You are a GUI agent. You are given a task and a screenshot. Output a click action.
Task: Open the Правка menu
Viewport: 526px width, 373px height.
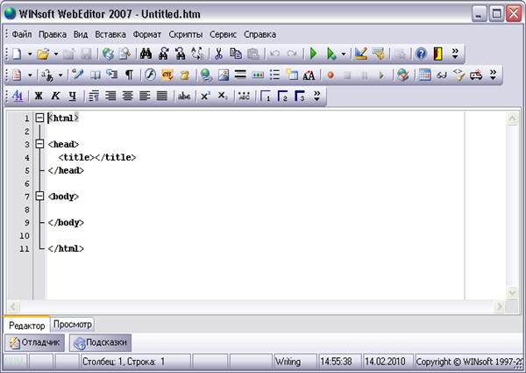[53, 34]
